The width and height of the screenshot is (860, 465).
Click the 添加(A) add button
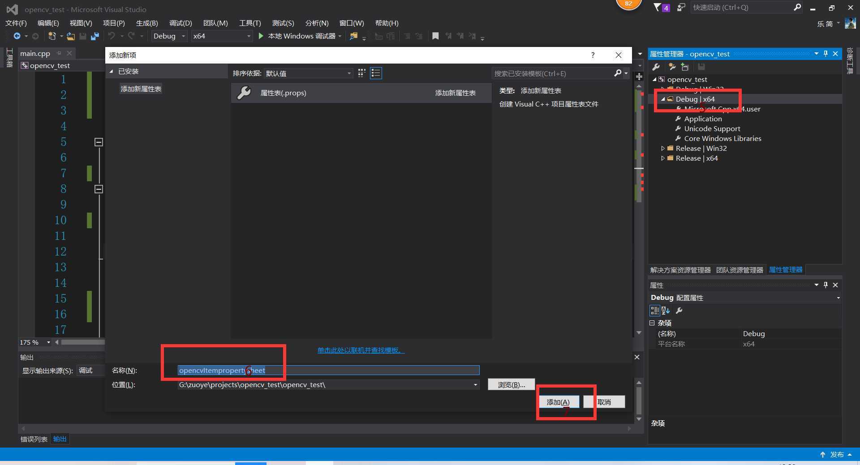(x=558, y=402)
